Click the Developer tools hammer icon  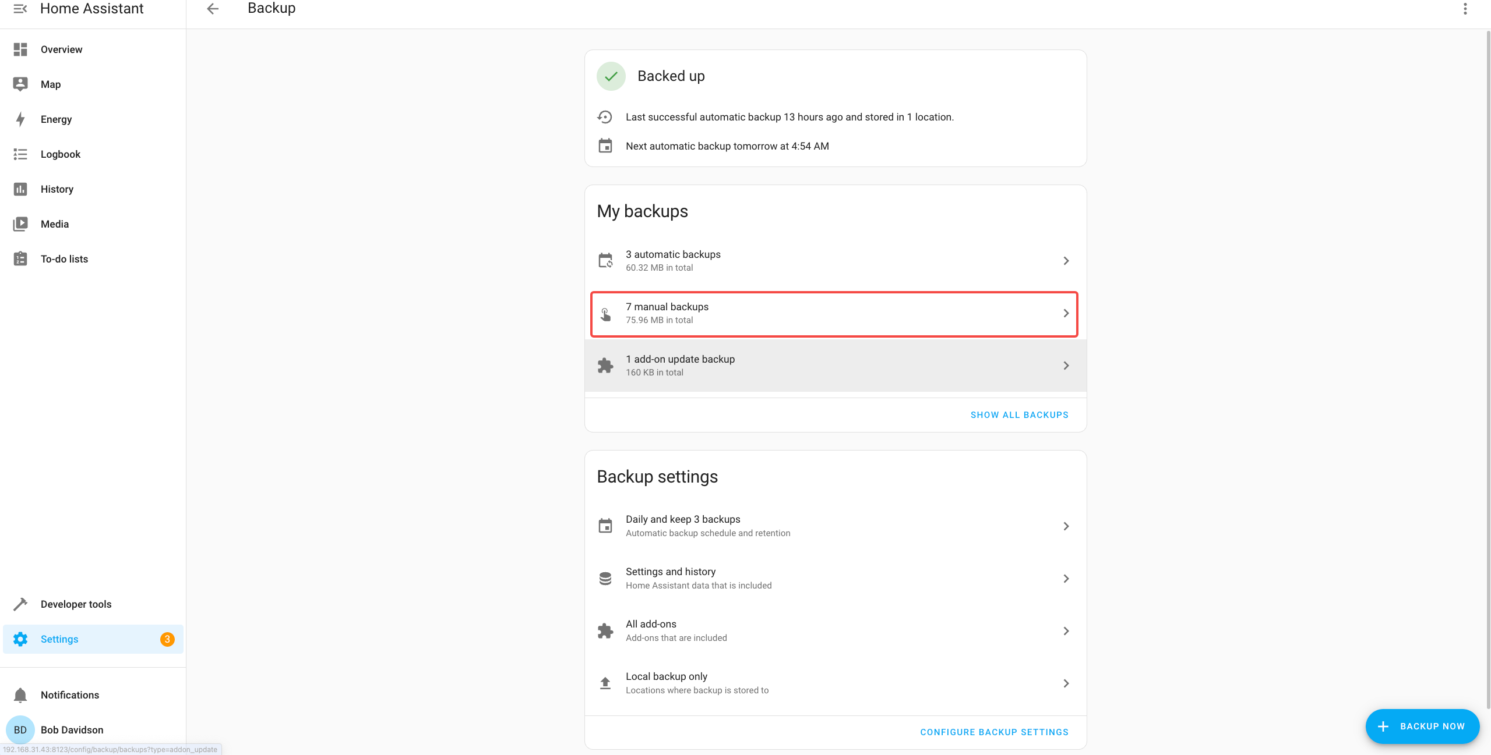coord(20,604)
